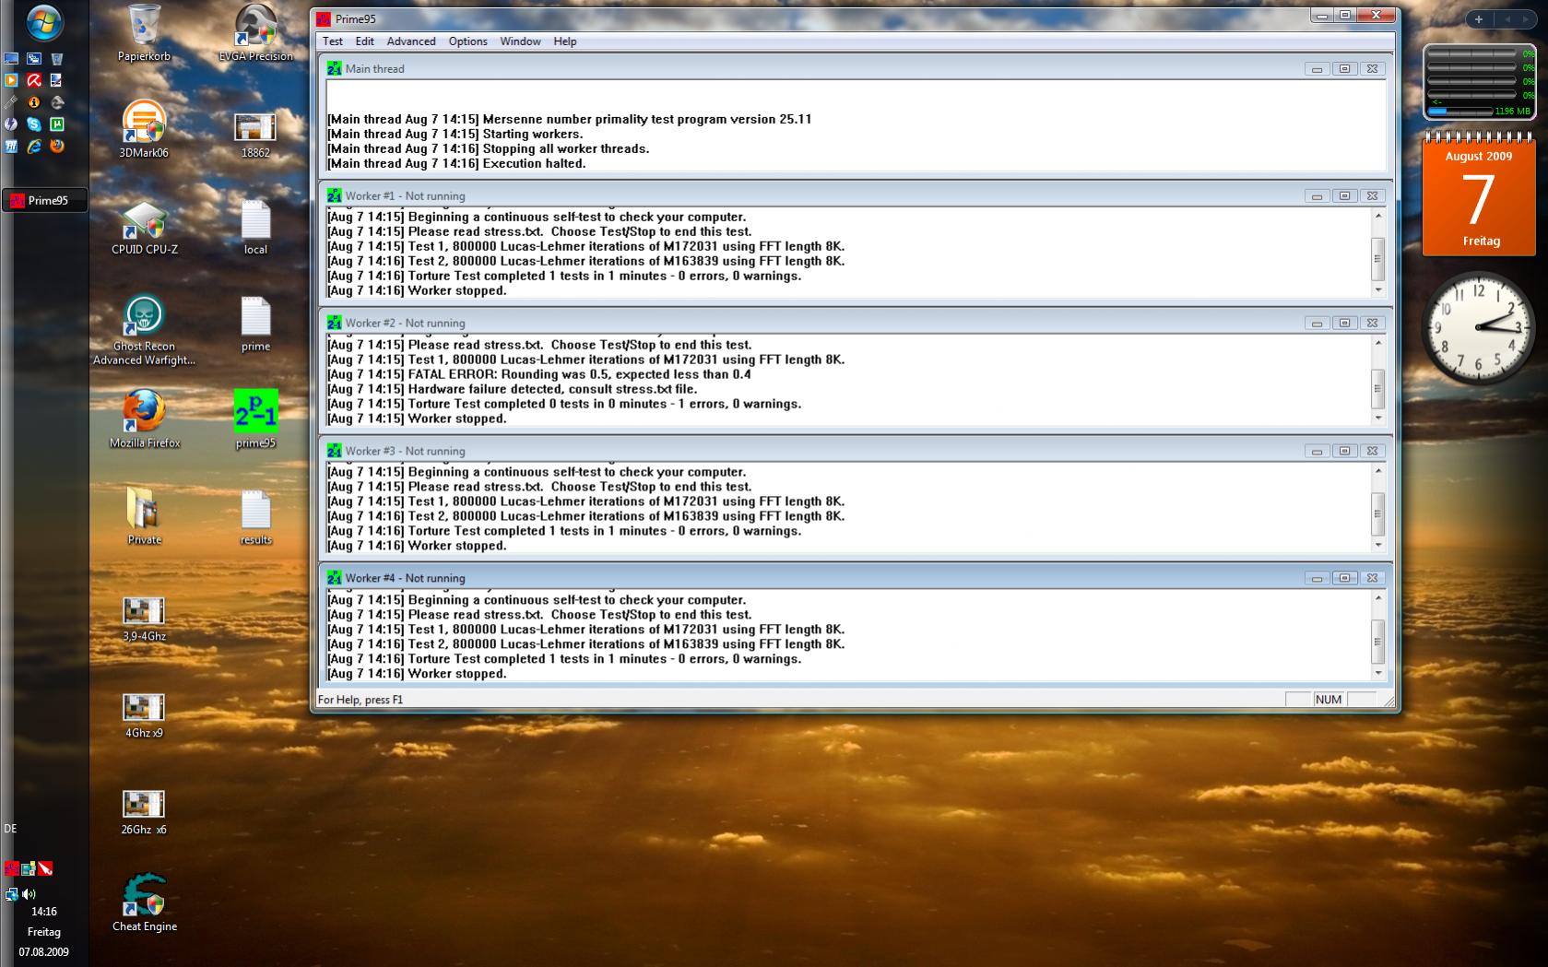Screen dimensions: 1548x967
Task: Select the Cheat Engine desktop shortcut
Action: click(145, 902)
